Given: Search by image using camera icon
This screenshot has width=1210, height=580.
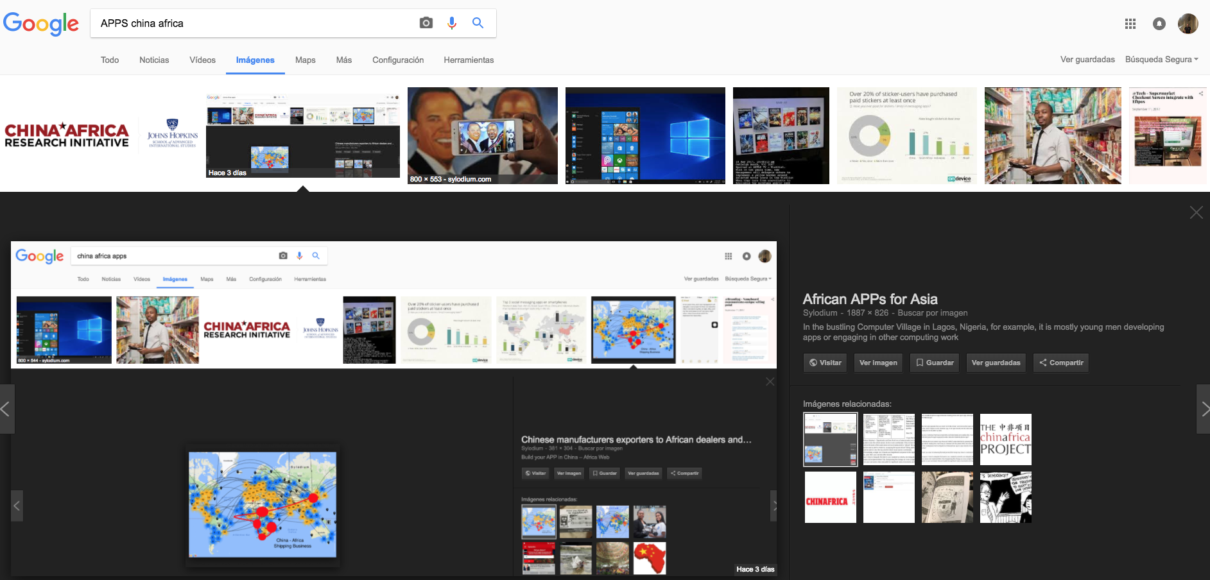Looking at the screenshot, I should pyautogui.click(x=426, y=23).
